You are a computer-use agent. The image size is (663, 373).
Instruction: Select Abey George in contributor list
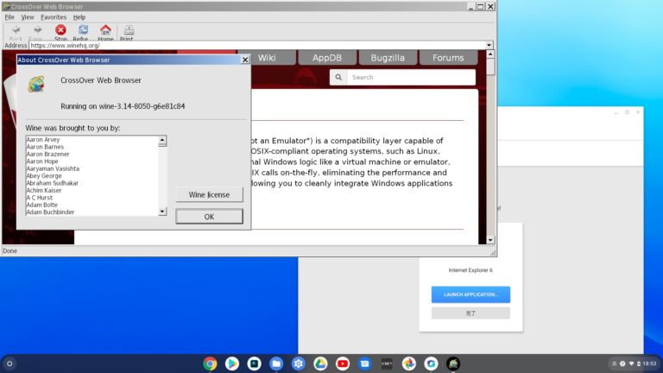[44, 175]
